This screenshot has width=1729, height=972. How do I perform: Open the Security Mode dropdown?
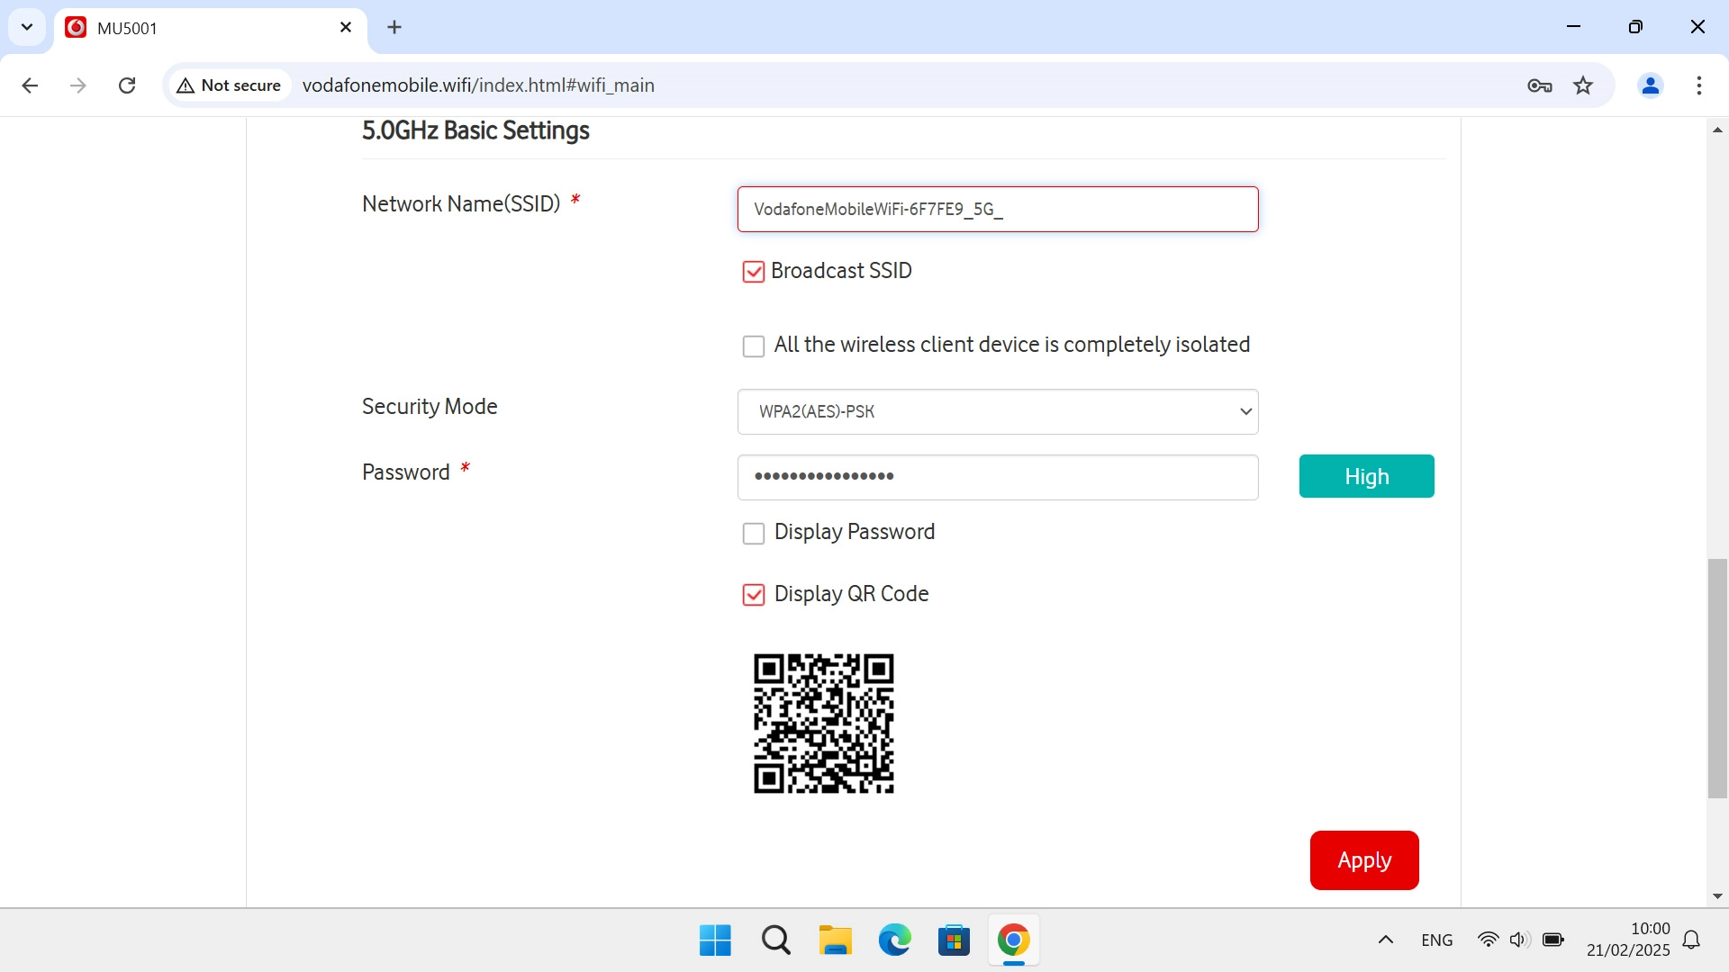pyautogui.click(x=997, y=411)
